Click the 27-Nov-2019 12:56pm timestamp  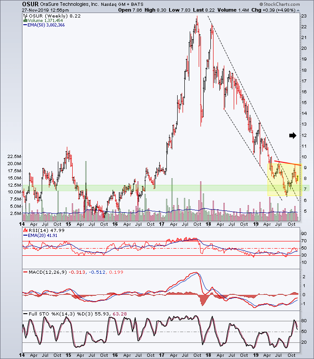click(x=45, y=10)
